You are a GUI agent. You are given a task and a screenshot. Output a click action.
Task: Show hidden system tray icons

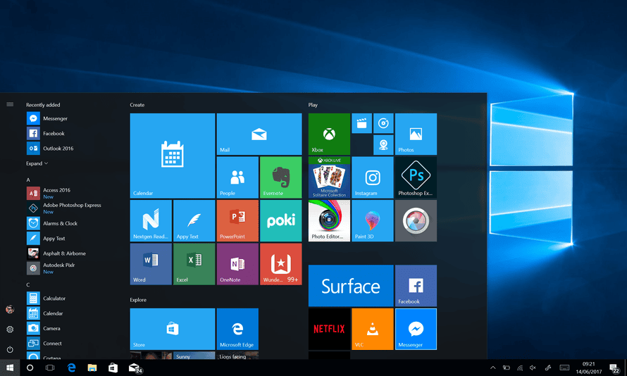(493, 368)
